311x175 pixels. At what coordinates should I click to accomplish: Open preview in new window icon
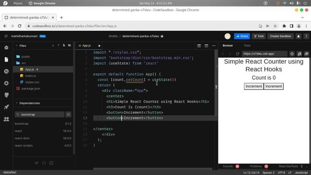(307, 54)
